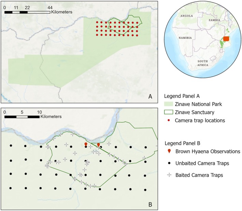Screen dimensions: 242x211
Task: Click the 'Zinave Sanctuary' legend label
Action: 195,112
